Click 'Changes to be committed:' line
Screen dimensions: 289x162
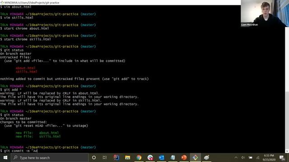[23, 122]
